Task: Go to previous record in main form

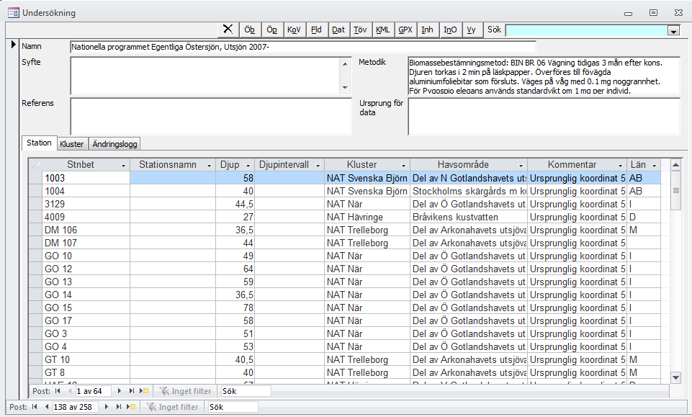Action: coord(47,407)
